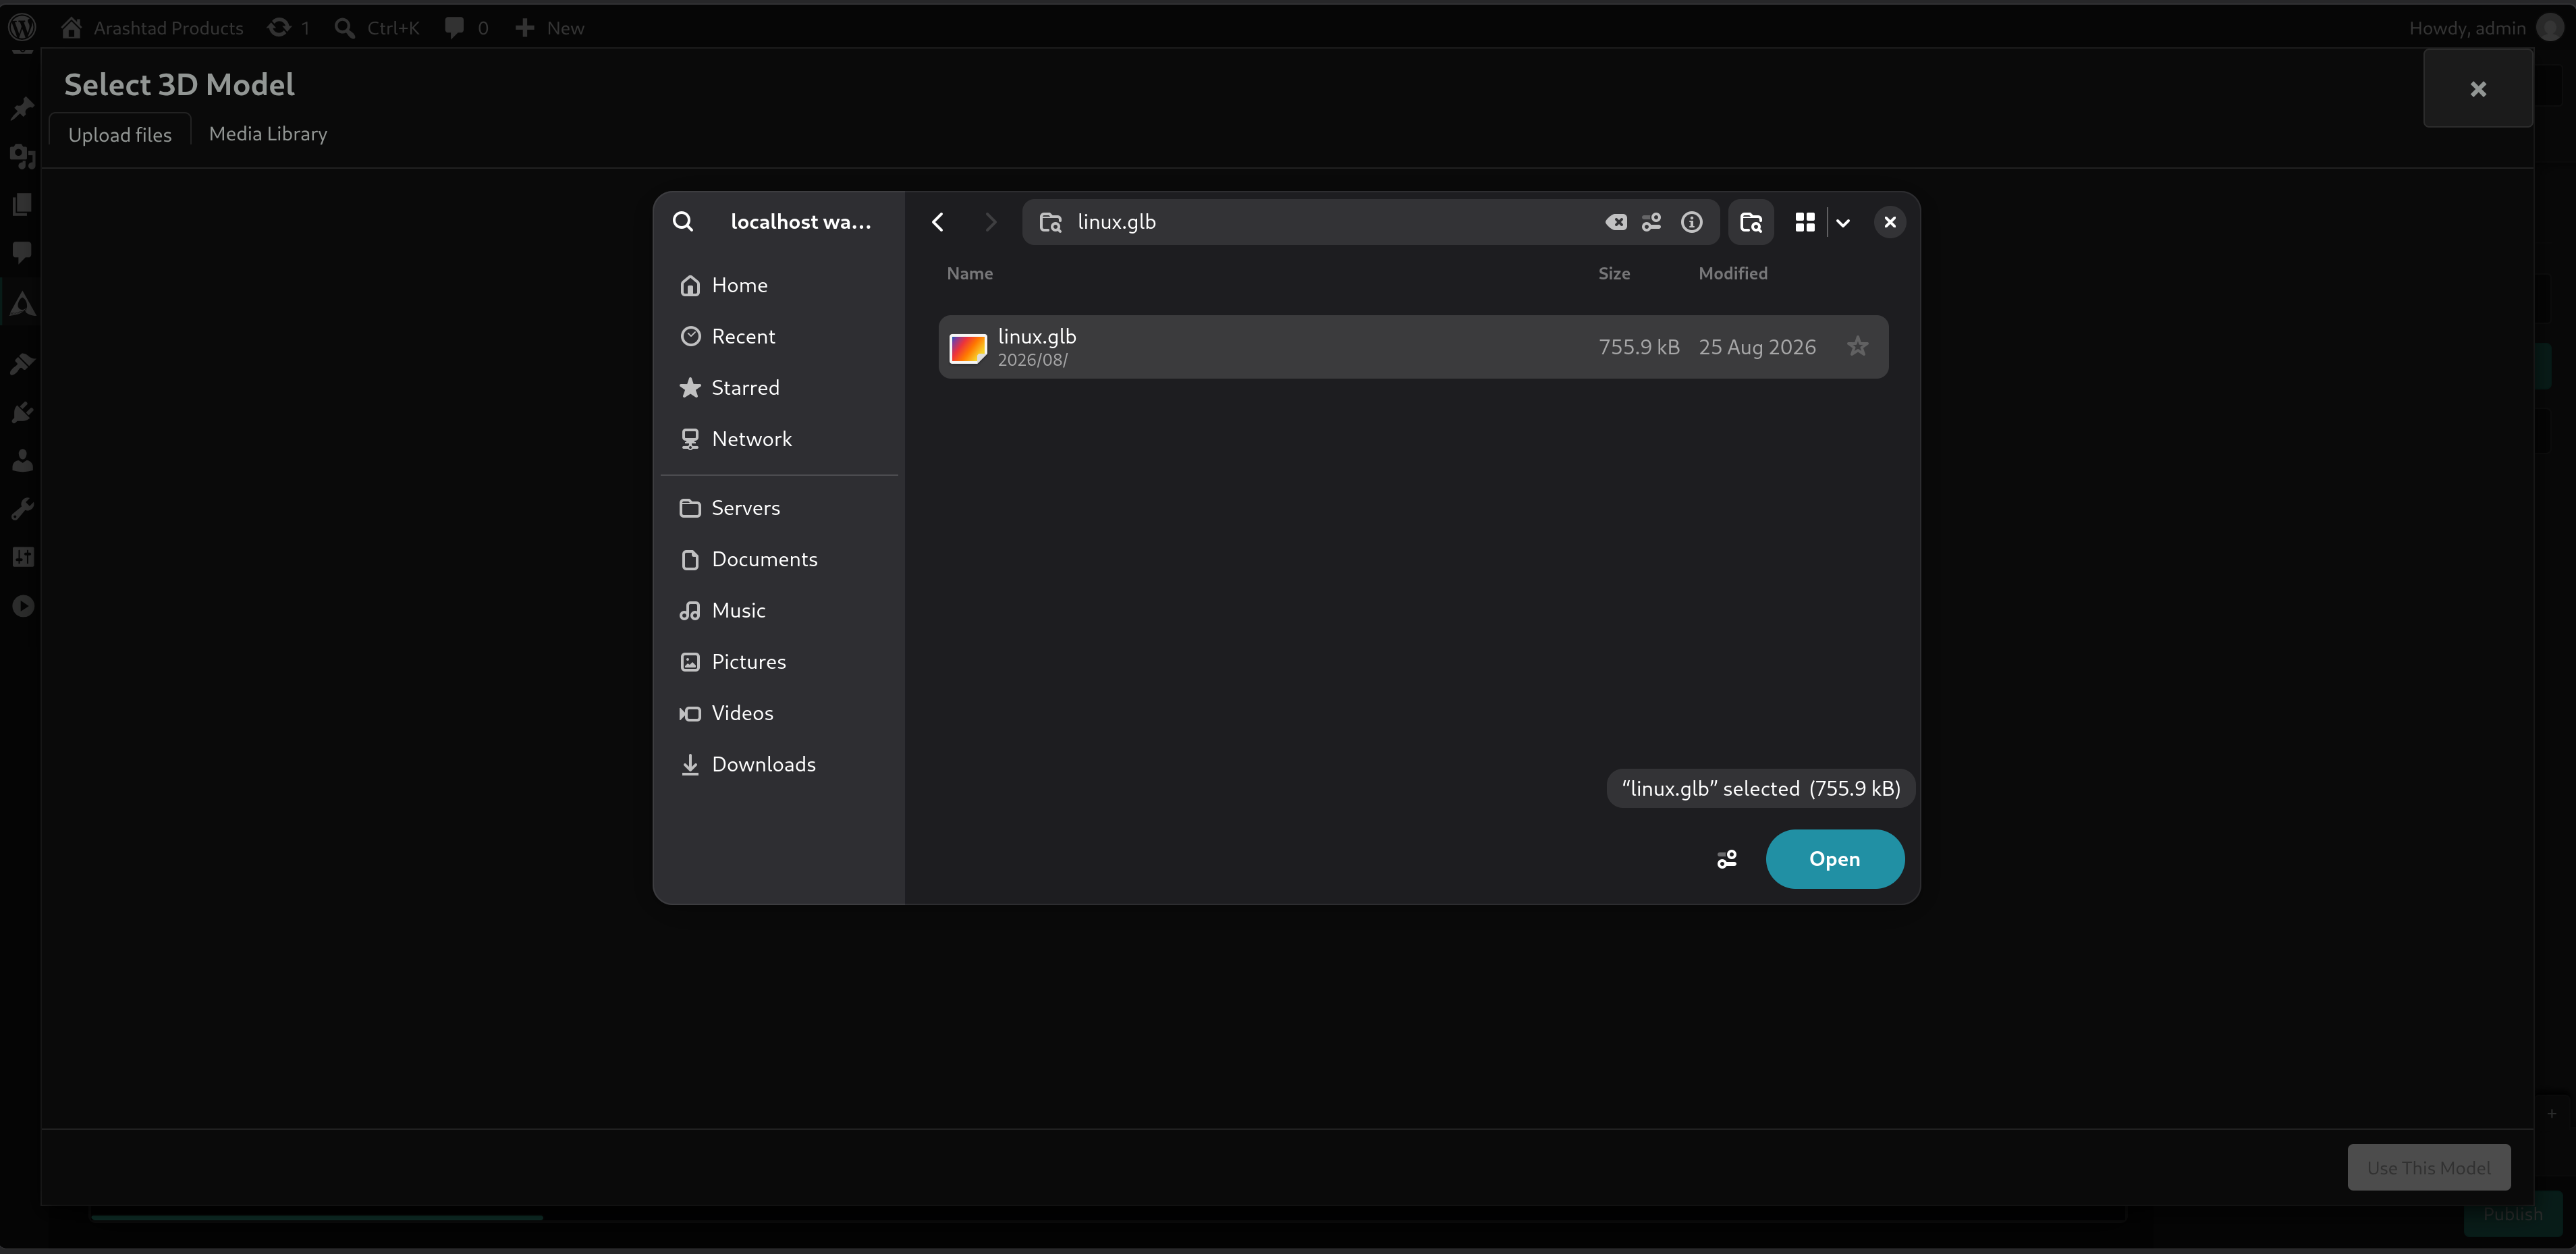2576x1254 pixels.
Task: Open Documents folder in sidebar
Action: (x=780, y=559)
